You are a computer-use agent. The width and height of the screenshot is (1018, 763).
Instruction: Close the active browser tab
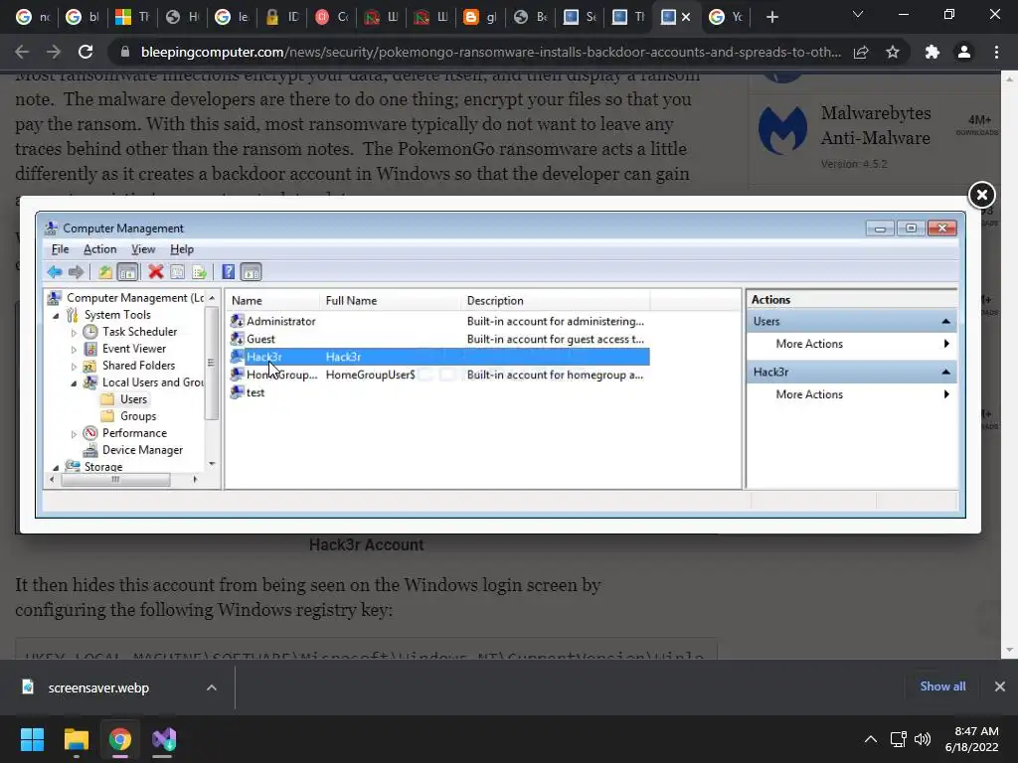[686, 18]
